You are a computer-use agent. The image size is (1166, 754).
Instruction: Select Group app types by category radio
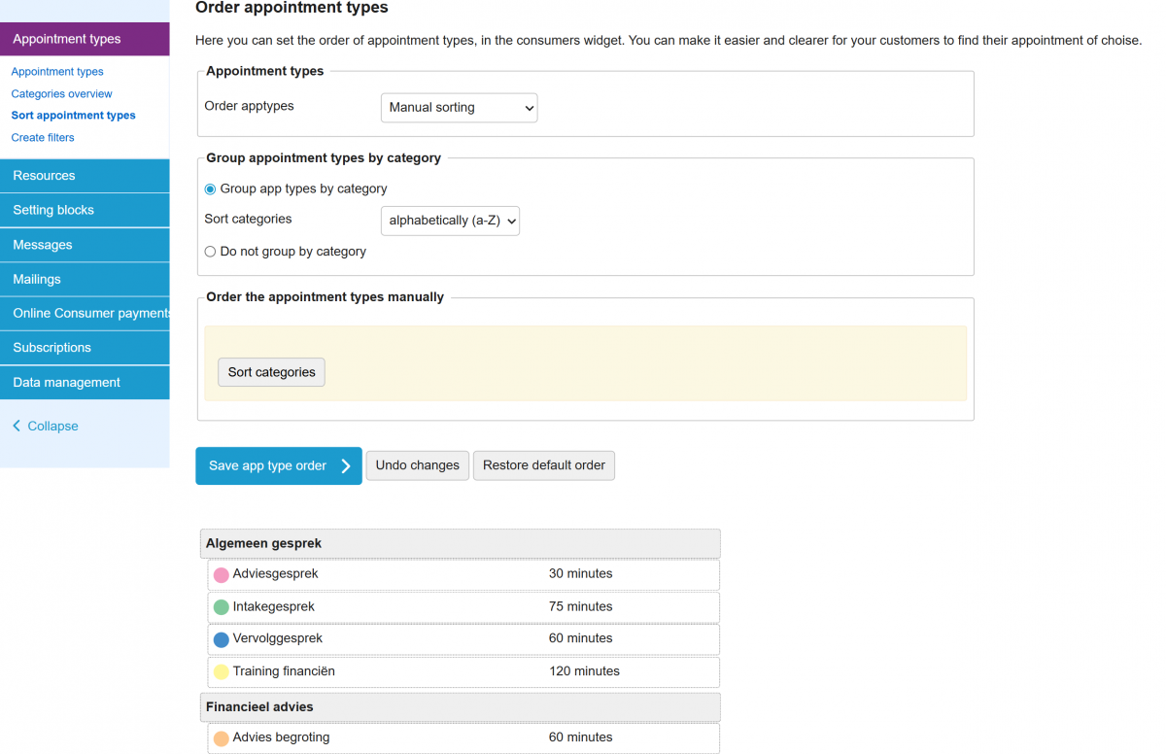tap(210, 189)
